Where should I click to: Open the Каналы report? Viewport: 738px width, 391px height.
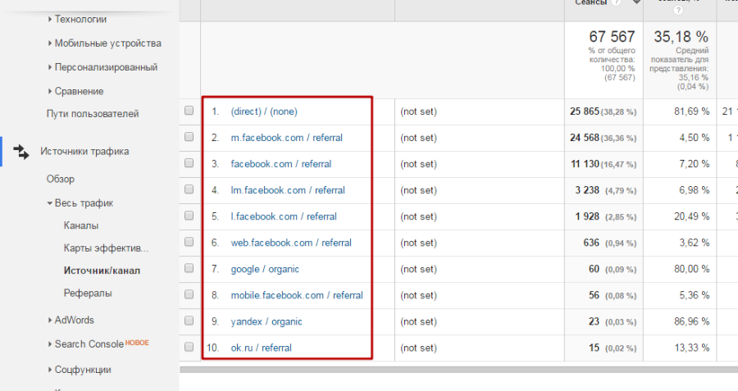pos(81,225)
